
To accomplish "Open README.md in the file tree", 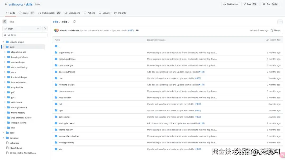I will tap(16, 148).
